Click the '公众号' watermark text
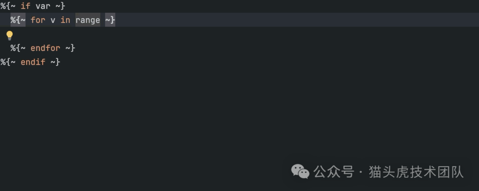 tap(334, 172)
